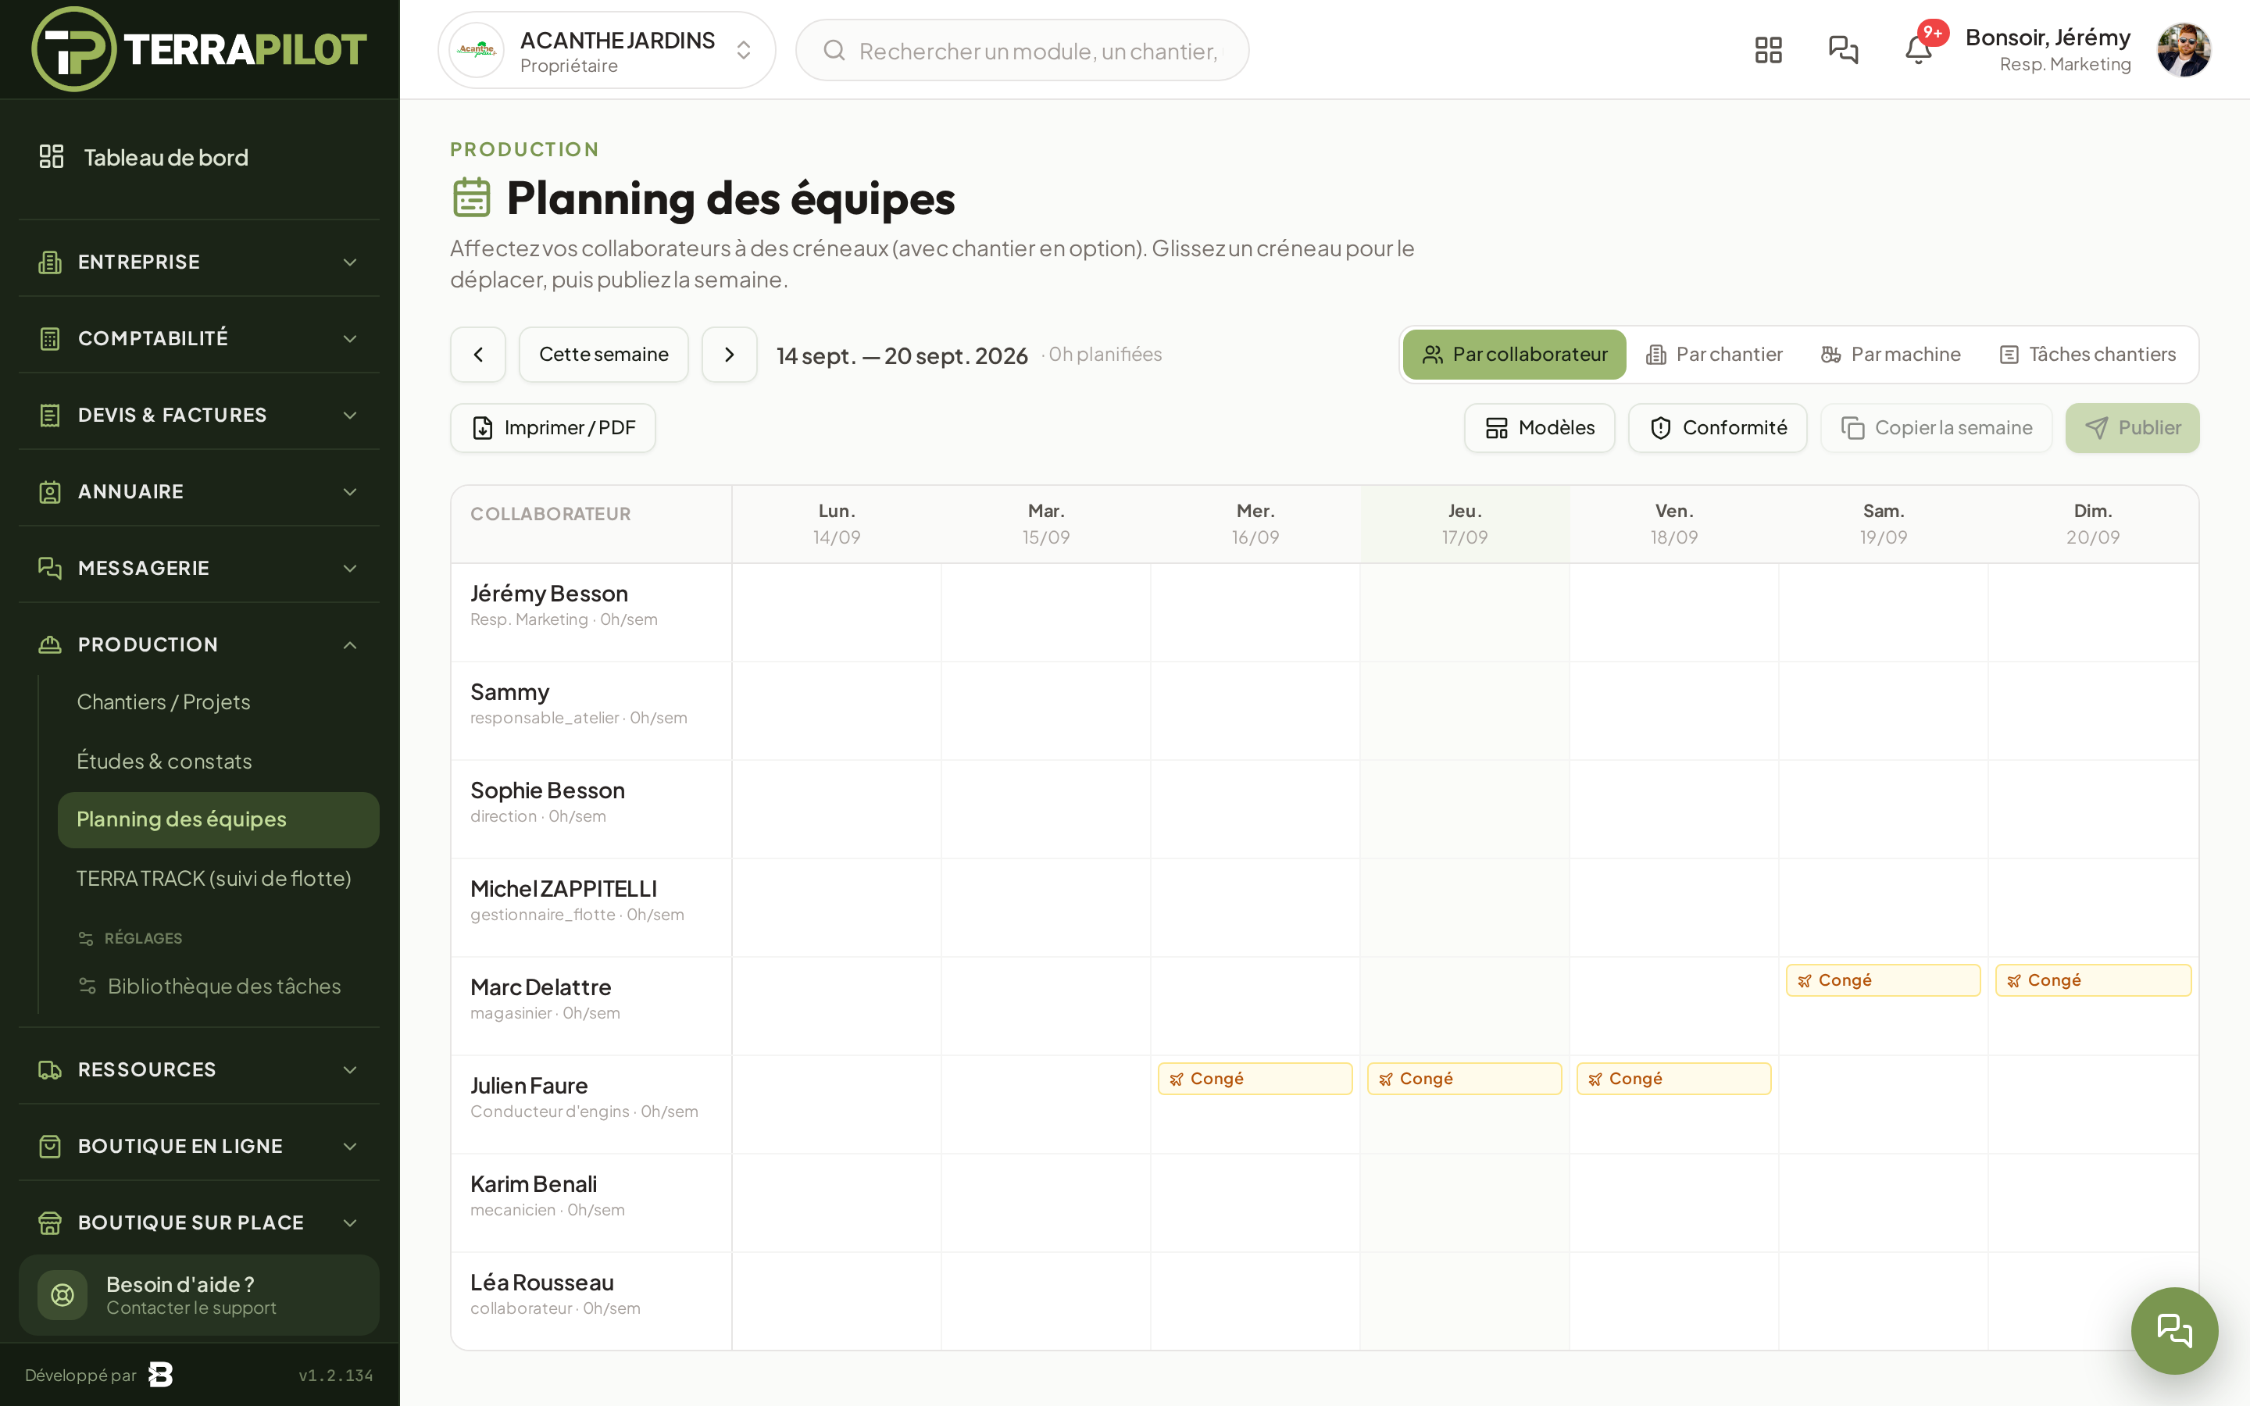Switch to Par chantier view

[1715, 355]
